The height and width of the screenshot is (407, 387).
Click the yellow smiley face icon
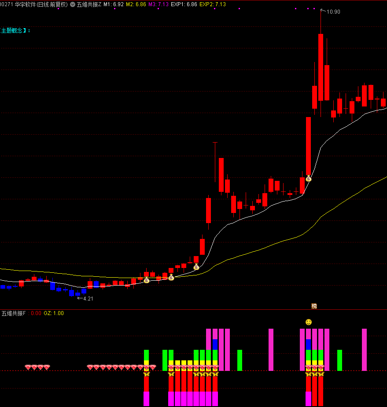309,322
